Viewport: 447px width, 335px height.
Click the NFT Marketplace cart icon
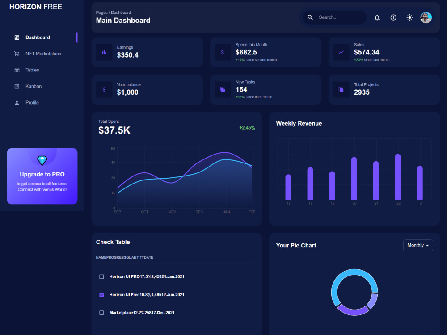tap(17, 54)
